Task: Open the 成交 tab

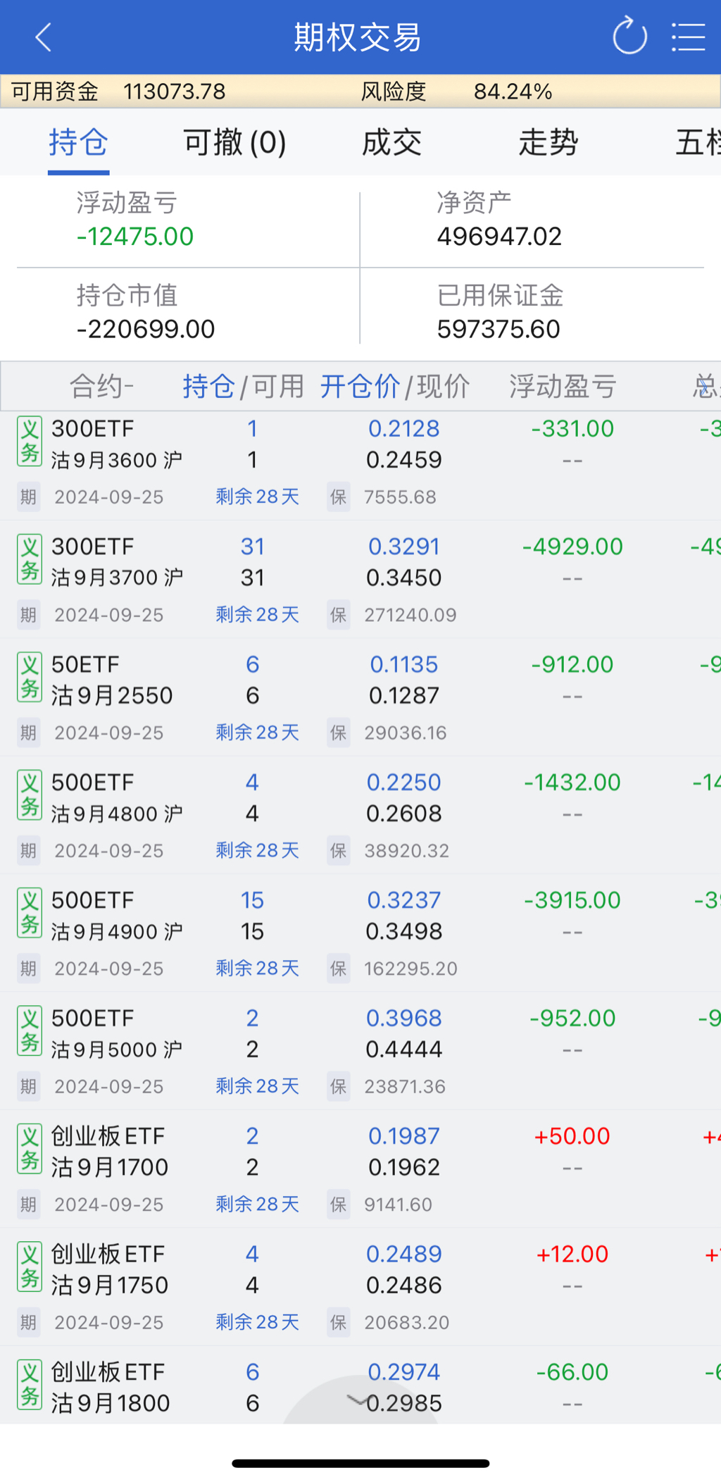Action: [391, 143]
